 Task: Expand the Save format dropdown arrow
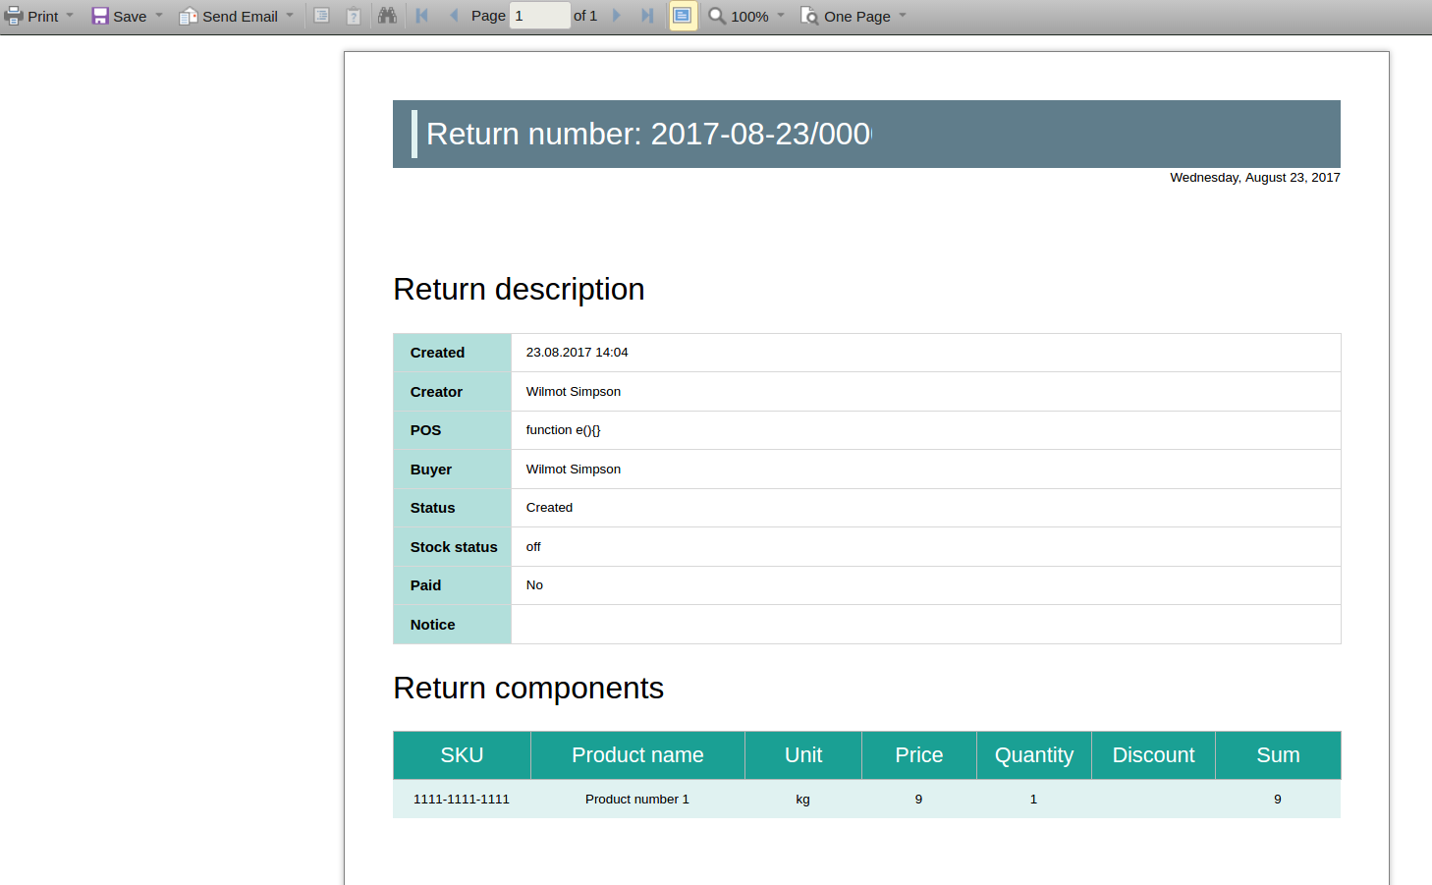tap(159, 16)
